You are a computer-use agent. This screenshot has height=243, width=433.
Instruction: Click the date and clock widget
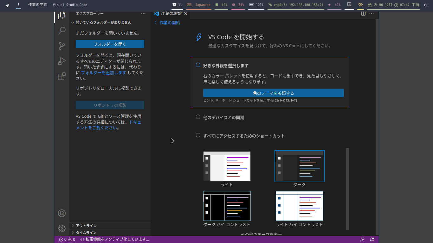point(393,5)
